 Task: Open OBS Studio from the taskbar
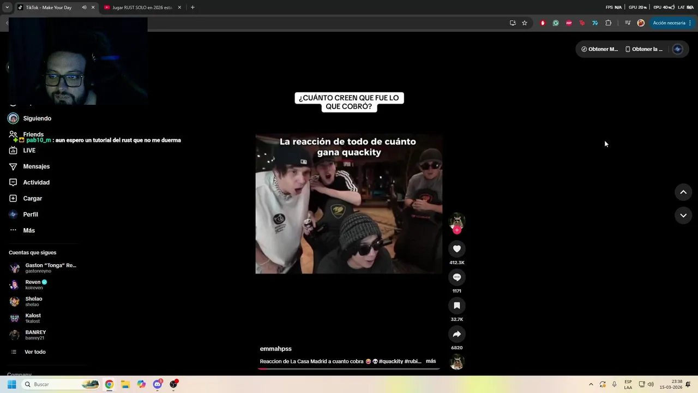[173, 384]
